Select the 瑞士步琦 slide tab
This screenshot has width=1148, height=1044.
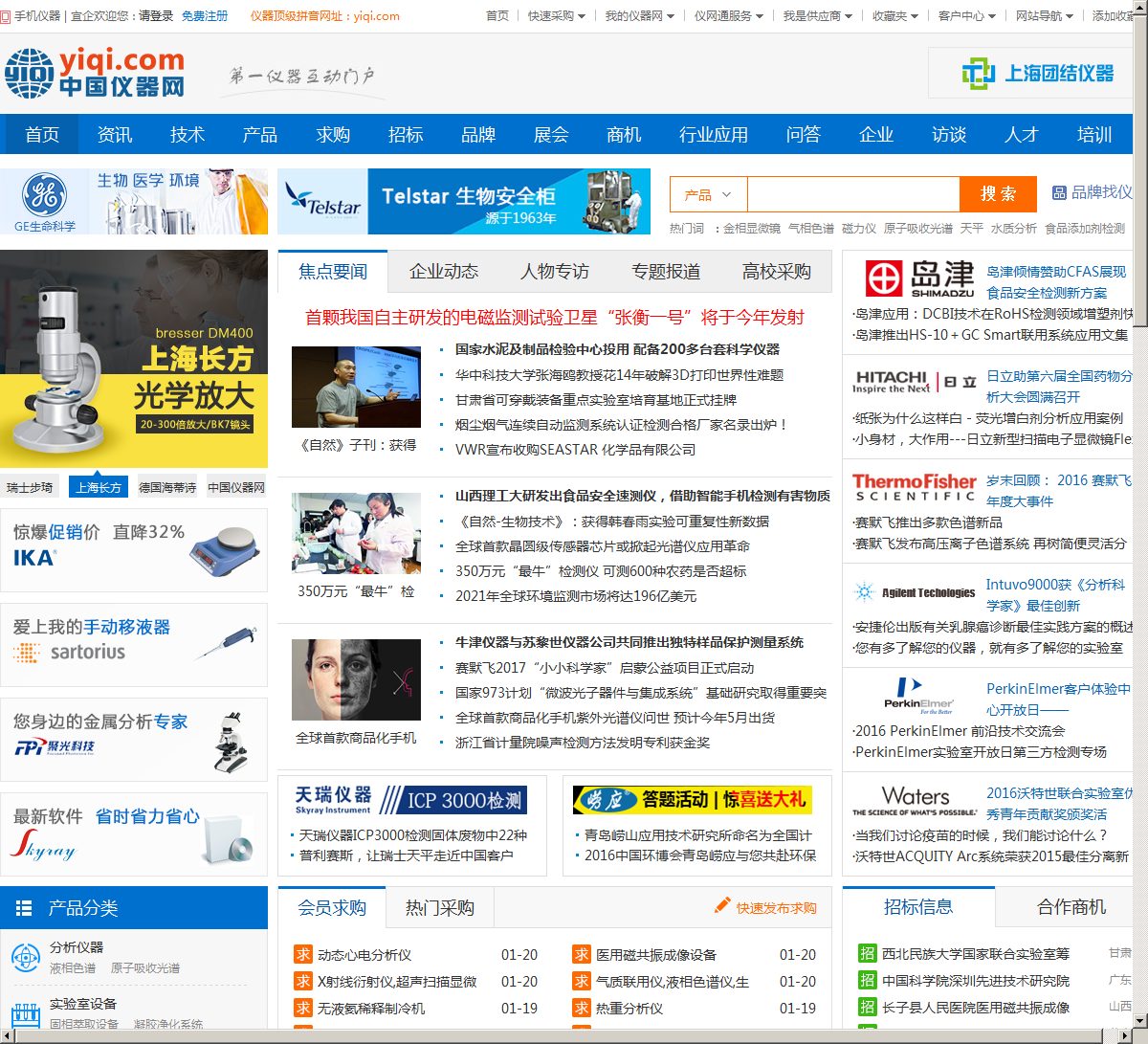point(30,487)
